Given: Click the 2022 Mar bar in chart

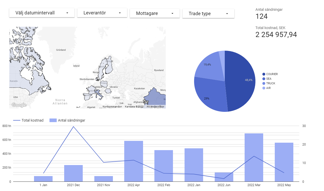Looking at the screenshot, I should (x=254, y=157).
